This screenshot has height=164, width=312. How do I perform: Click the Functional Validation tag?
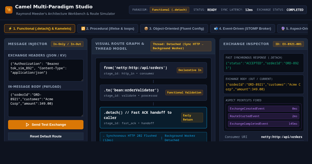coord(184,93)
